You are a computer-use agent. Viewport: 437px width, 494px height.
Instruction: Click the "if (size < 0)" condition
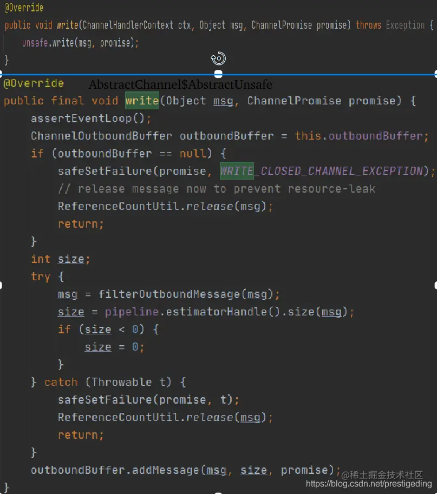(x=101, y=330)
